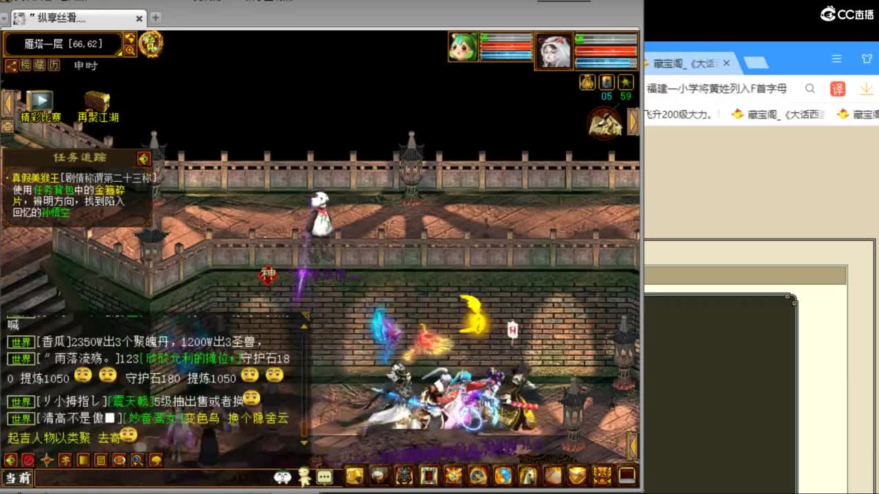Open the browser hamburger menu
879x494 pixels.
pyautogui.click(x=836, y=60)
